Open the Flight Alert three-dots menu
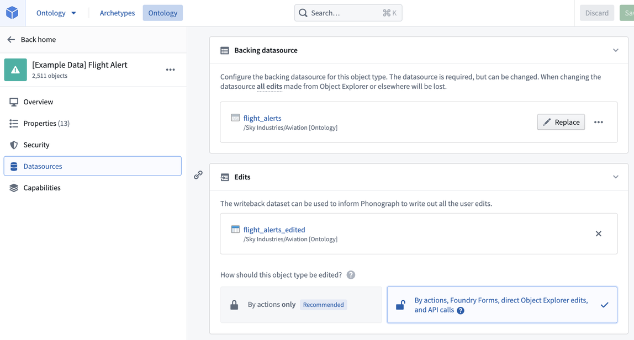 [170, 70]
